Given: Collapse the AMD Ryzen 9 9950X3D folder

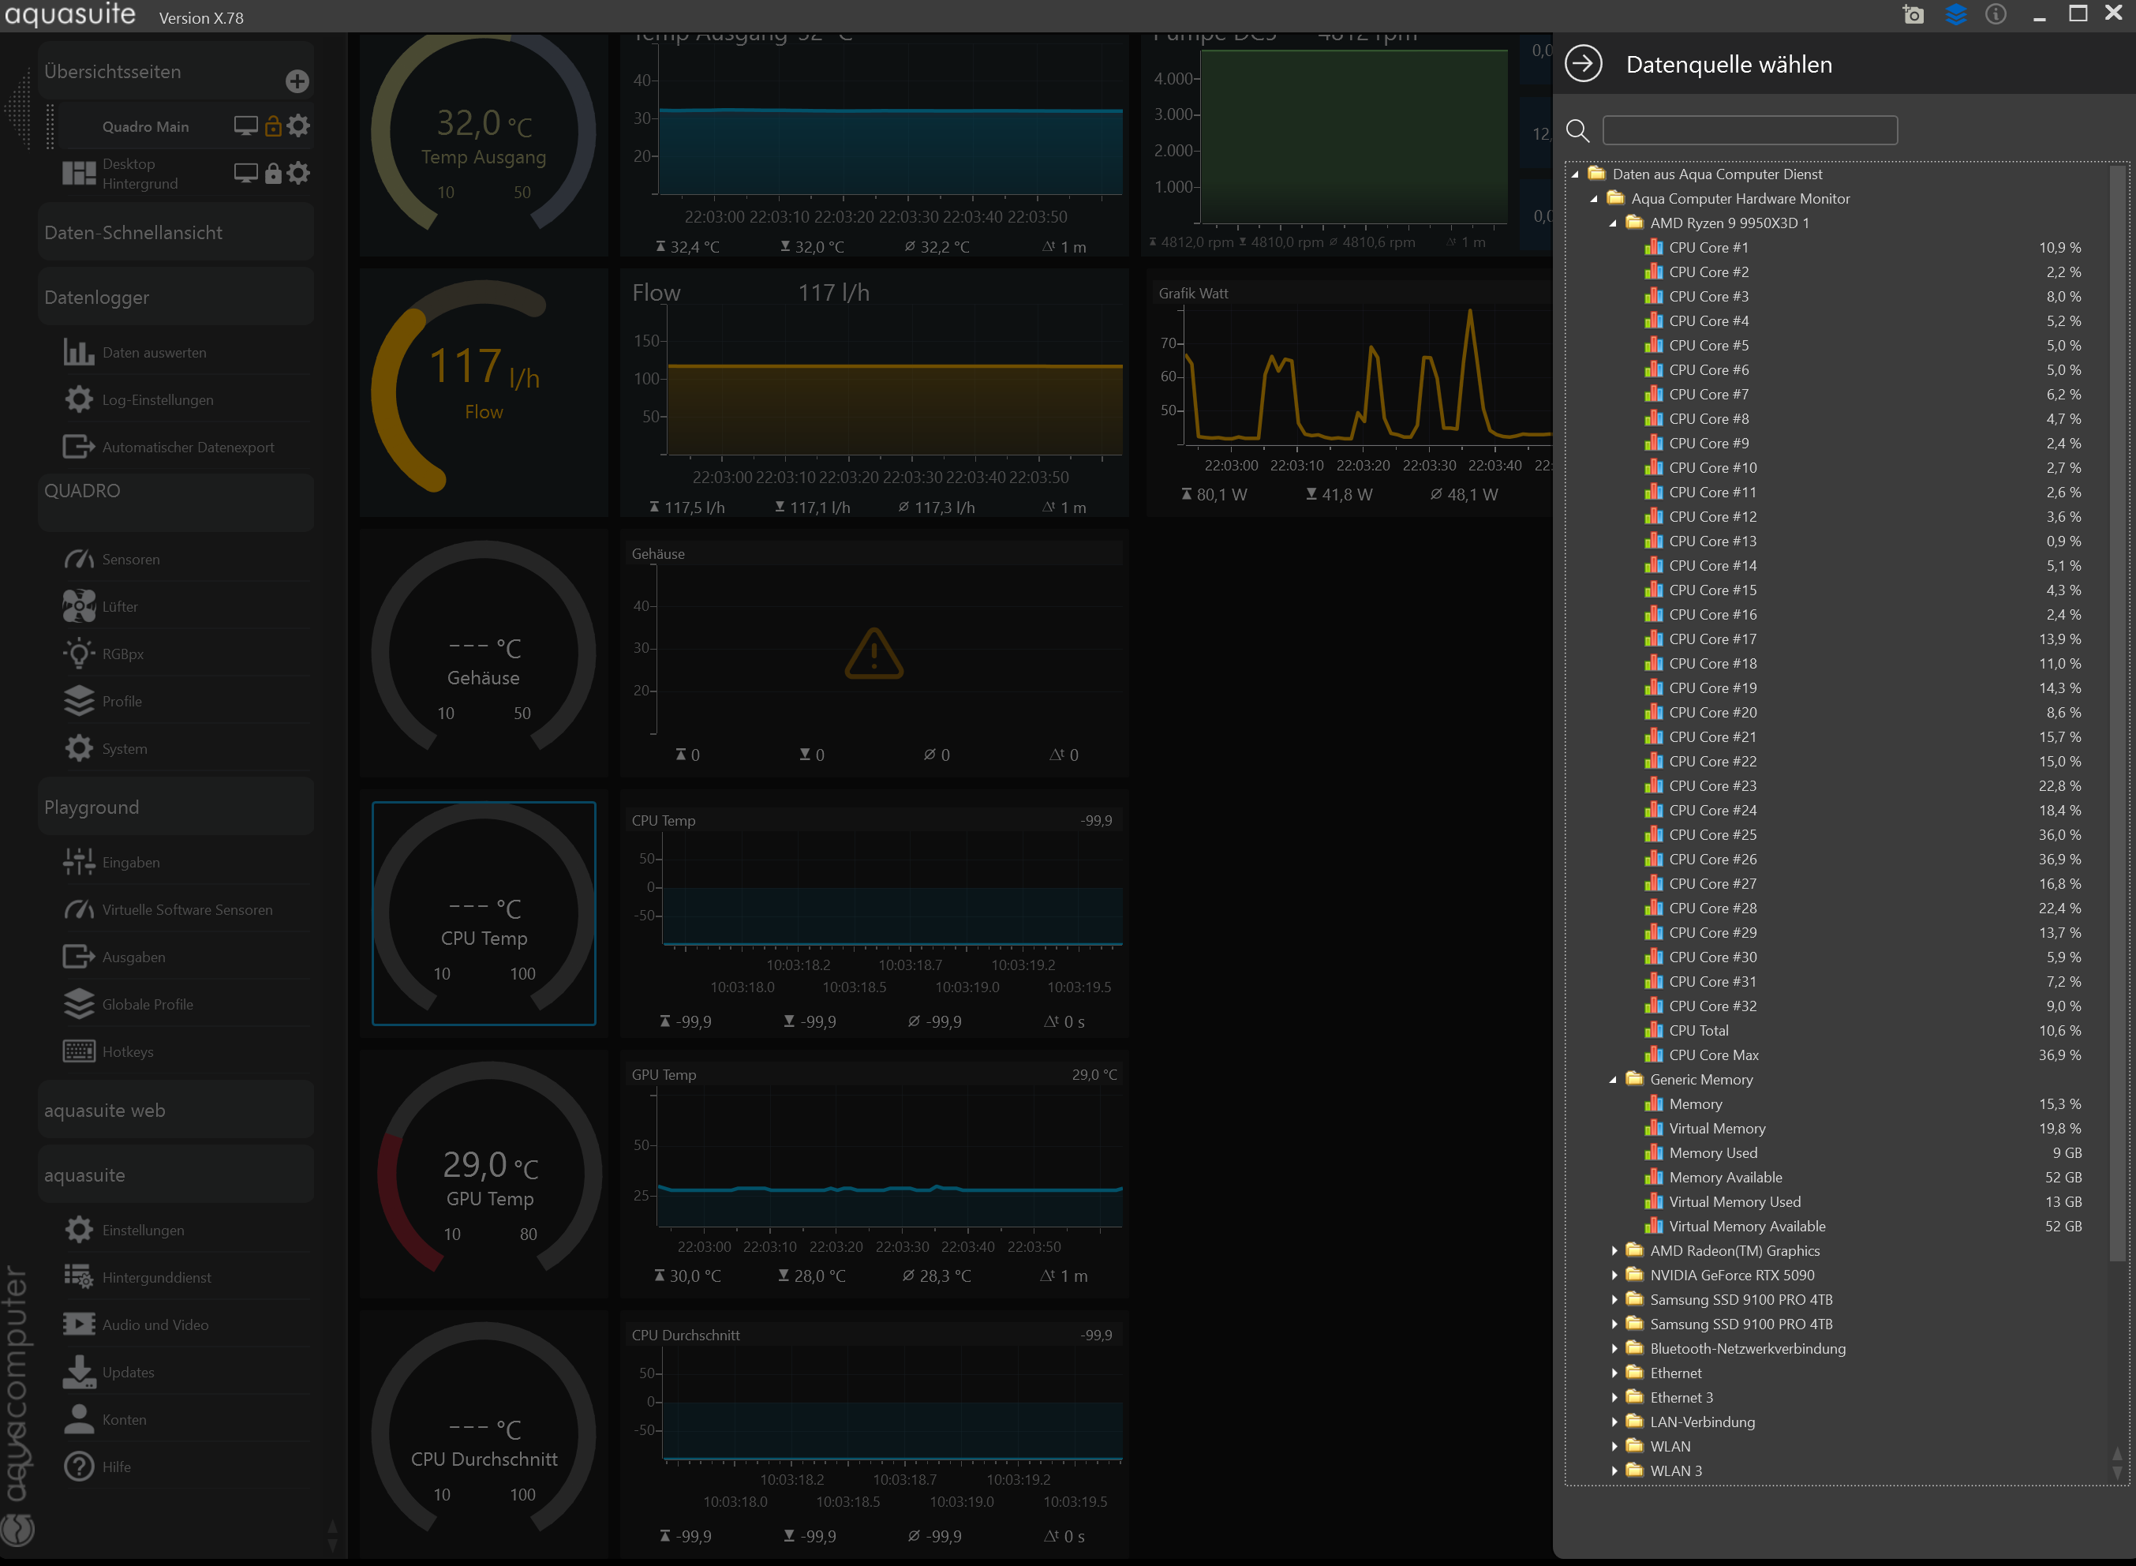Looking at the screenshot, I should [x=1613, y=223].
